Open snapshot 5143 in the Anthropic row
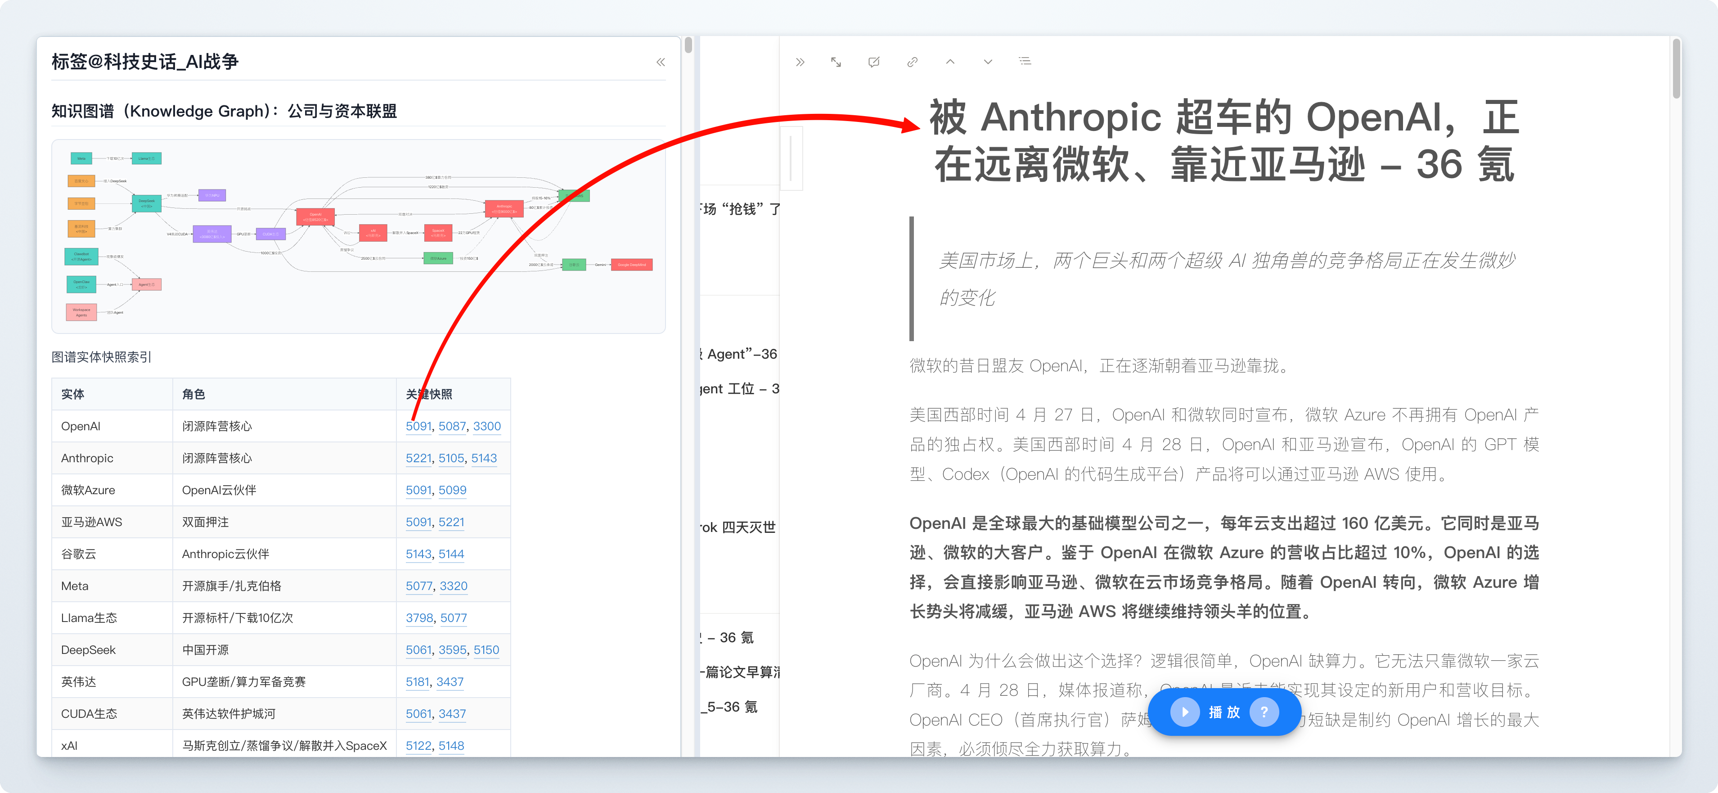 pos(484,458)
